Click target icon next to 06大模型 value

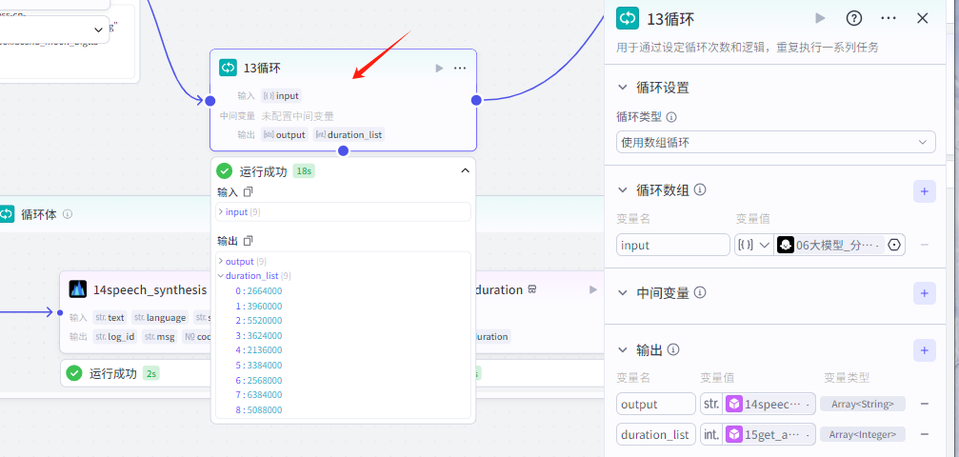(895, 245)
